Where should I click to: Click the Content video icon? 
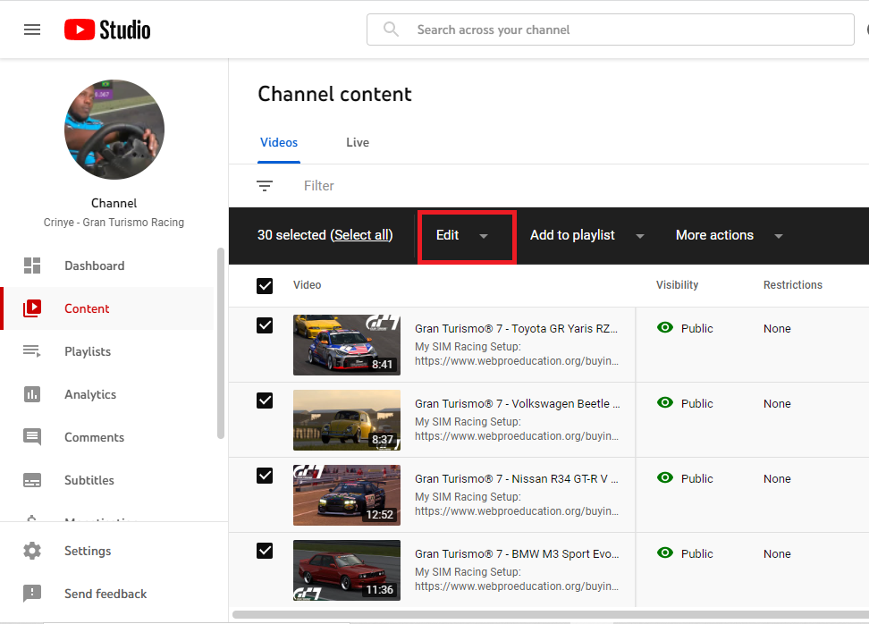pos(32,308)
